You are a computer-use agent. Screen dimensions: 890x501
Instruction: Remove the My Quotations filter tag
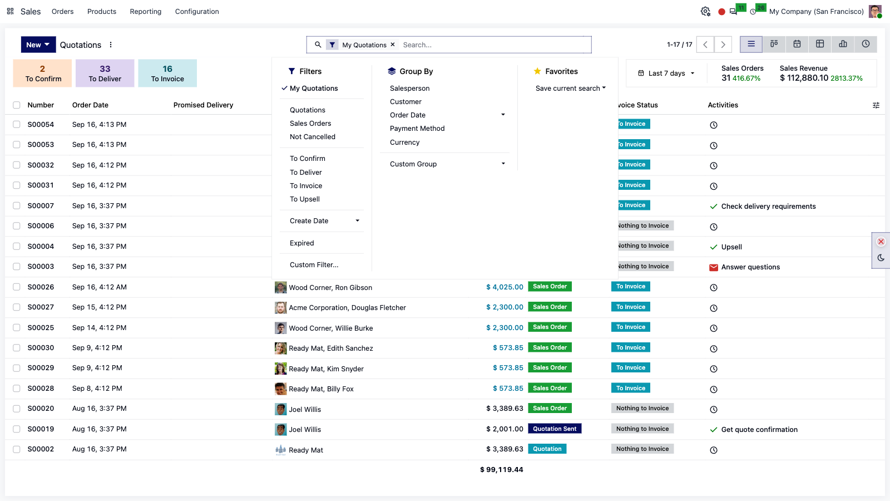pos(393,45)
